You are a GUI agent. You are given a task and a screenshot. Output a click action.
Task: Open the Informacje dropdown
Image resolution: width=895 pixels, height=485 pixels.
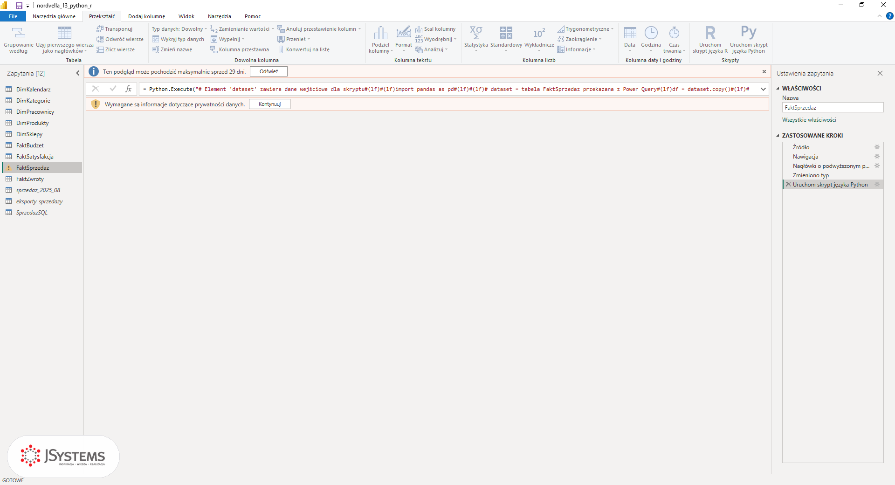(x=577, y=49)
